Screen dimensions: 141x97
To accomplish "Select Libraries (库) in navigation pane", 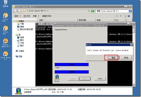I will [x=18, y=35].
